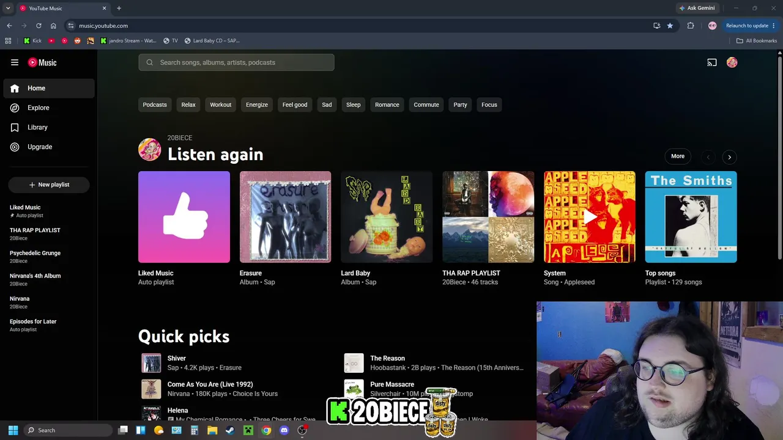
Task: Open Liked Music sidebar playlist
Action: tap(49, 211)
